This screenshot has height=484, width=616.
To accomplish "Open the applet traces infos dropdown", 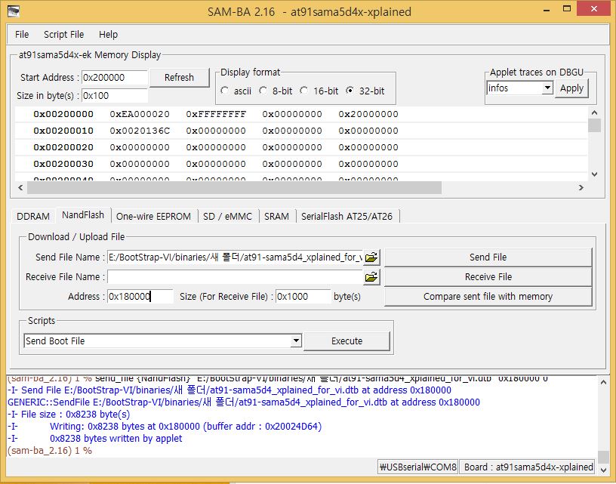I will click(x=547, y=88).
